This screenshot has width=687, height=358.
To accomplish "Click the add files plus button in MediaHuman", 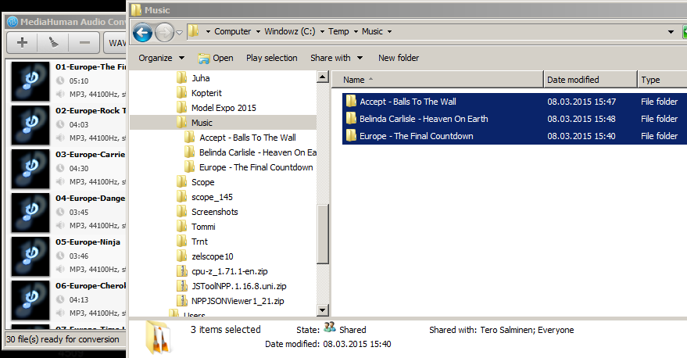I will (x=22, y=42).
